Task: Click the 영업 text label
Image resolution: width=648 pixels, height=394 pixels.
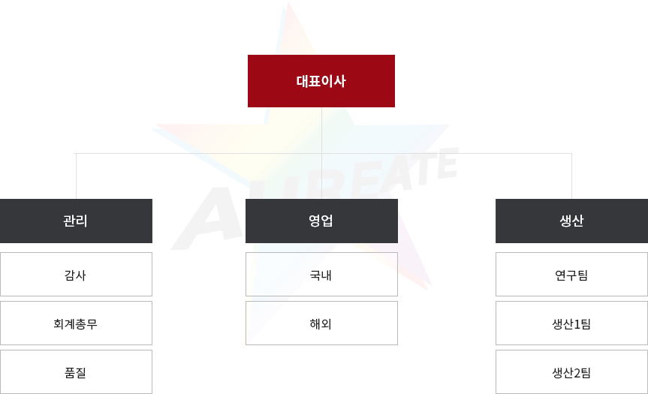Action: pos(321,221)
